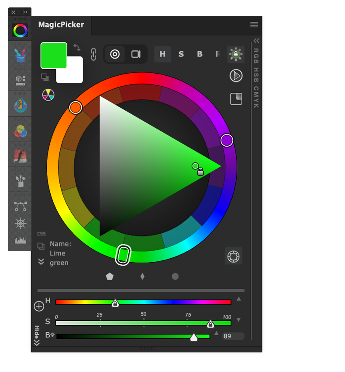Viewport: 345px width, 372px height.
Task: Switch to color wheel mode button
Action: click(115, 54)
